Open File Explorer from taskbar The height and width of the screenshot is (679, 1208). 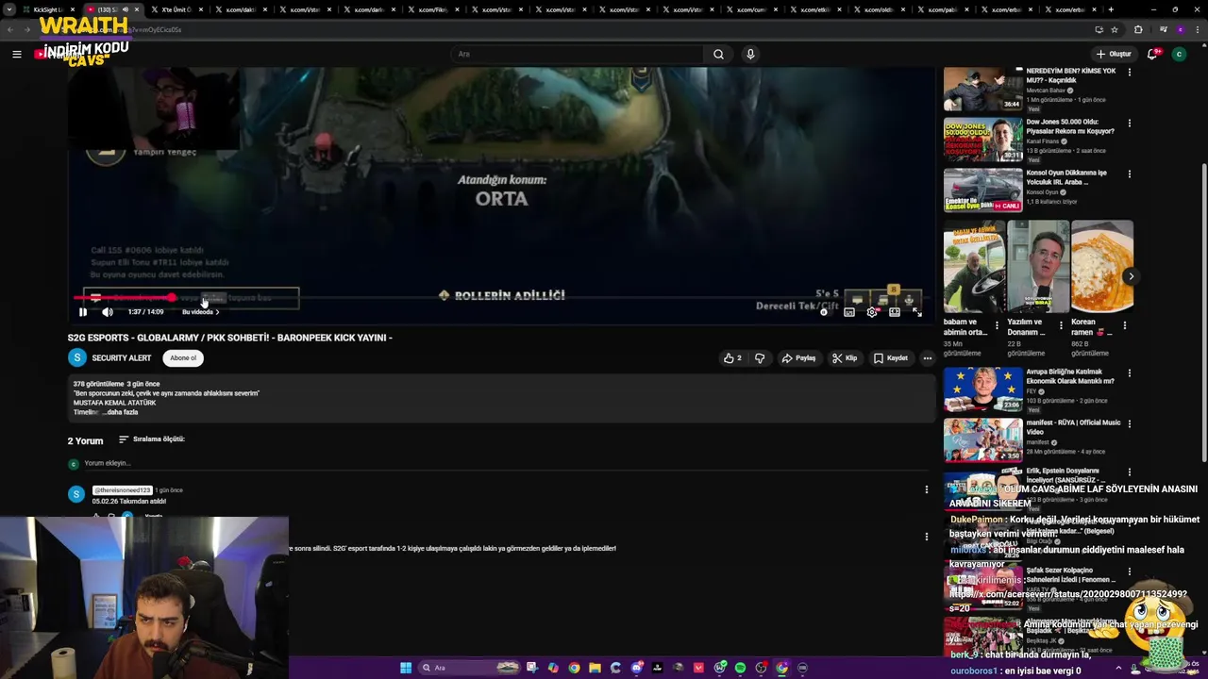[595, 668]
